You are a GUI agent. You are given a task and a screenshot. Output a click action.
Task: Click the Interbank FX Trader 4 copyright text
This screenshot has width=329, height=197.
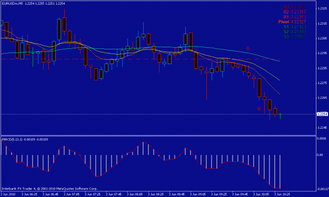(49, 189)
